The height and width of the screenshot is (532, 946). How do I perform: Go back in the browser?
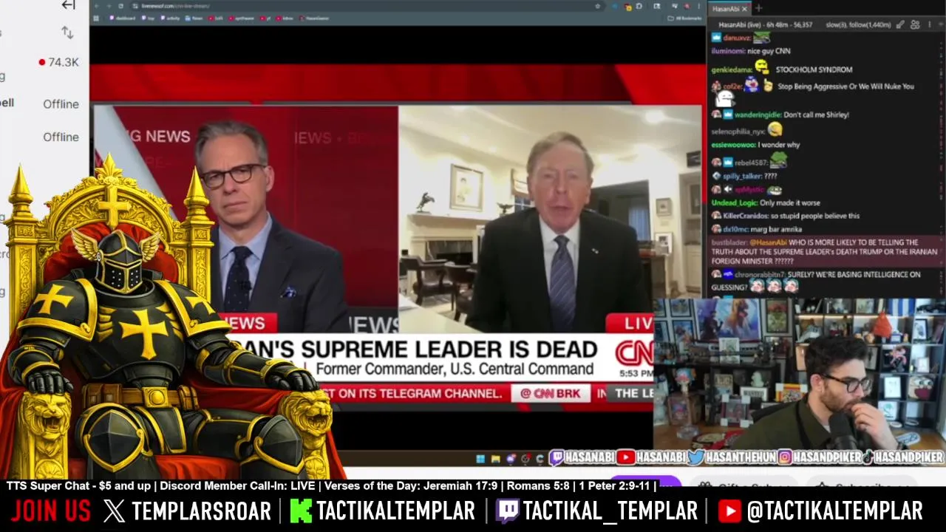(96, 6)
